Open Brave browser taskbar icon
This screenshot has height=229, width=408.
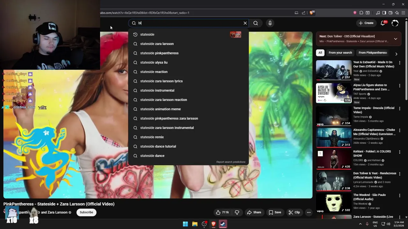coord(214,224)
